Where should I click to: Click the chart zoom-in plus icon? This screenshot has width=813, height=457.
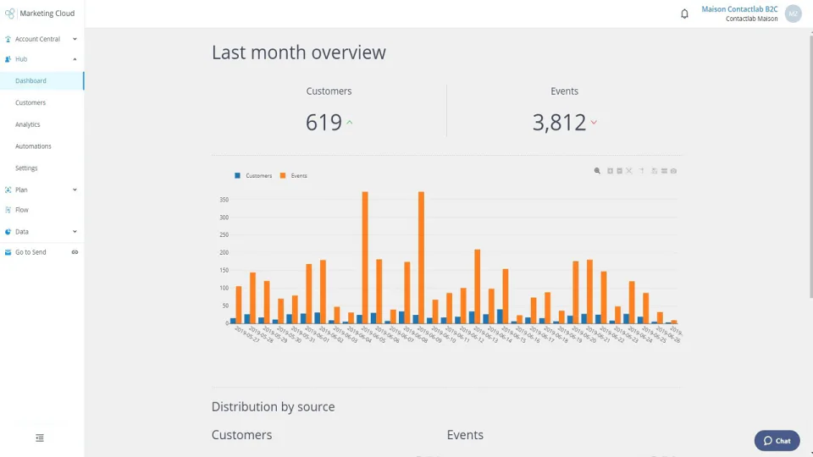click(x=611, y=171)
